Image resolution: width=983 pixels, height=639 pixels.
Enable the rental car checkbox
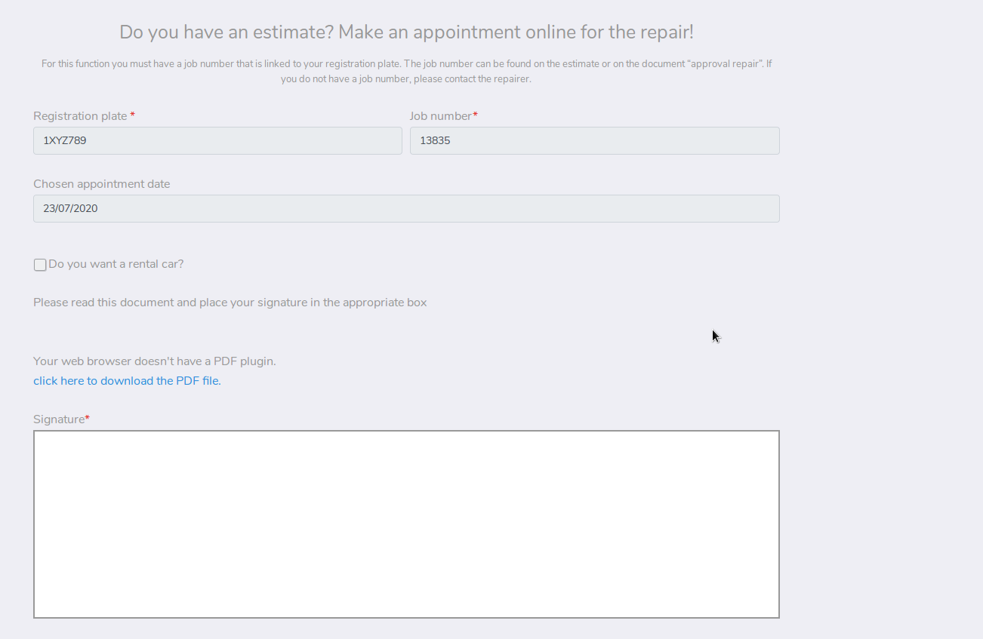[x=40, y=265]
